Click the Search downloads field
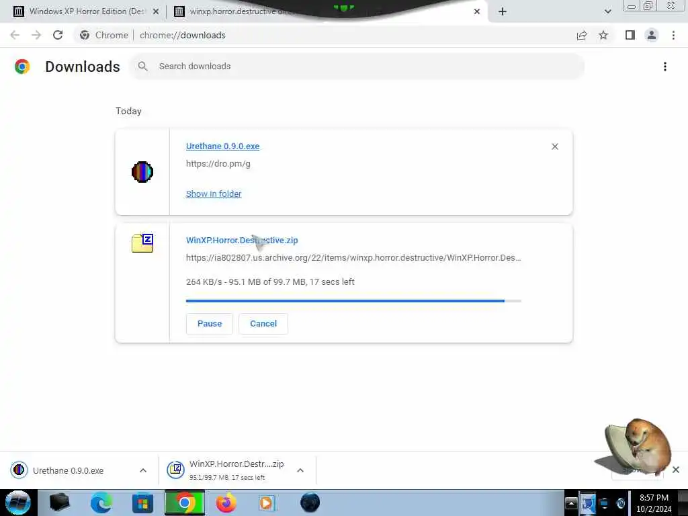The height and width of the screenshot is (516, 688). coord(357,67)
